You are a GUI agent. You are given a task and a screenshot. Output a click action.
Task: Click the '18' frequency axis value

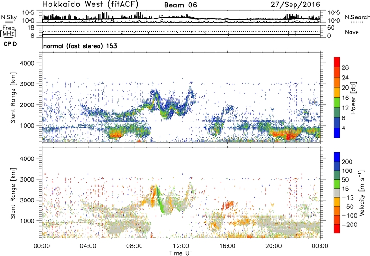point(31,28)
